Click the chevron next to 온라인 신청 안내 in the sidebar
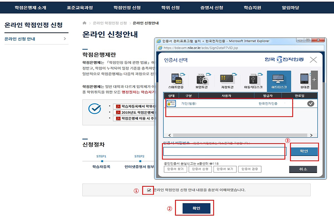 click(65, 39)
